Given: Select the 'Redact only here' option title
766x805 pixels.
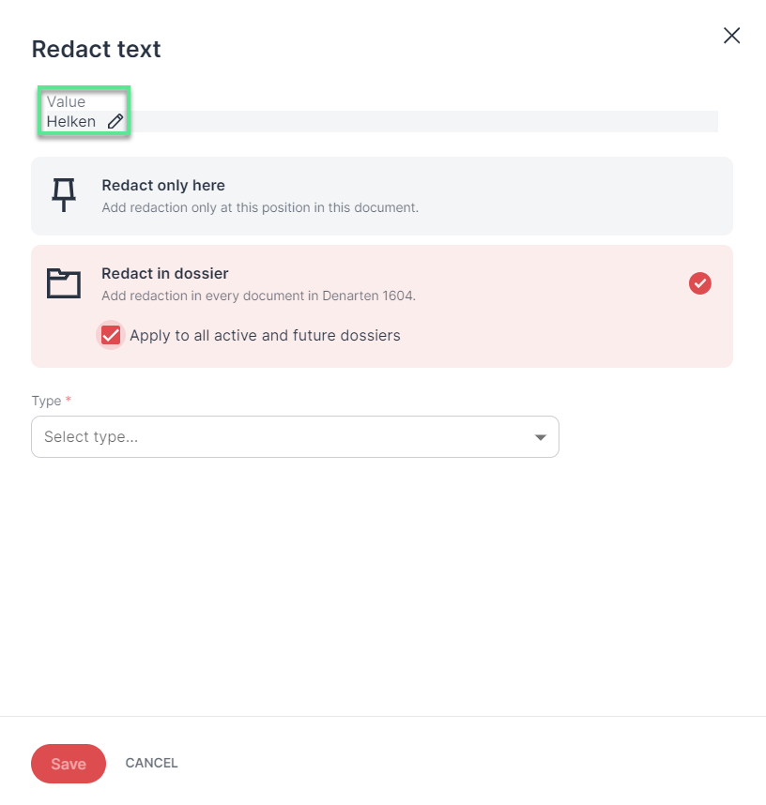Looking at the screenshot, I should pyautogui.click(x=163, y=186).
